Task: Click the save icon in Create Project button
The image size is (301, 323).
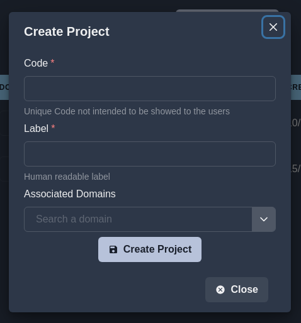Action: tap(113, 249)
